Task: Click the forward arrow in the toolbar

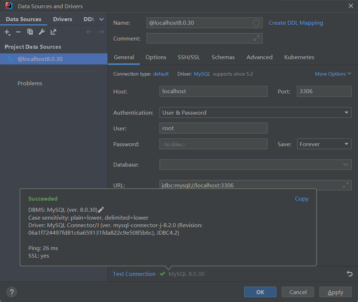Action: tap(101, 32)
